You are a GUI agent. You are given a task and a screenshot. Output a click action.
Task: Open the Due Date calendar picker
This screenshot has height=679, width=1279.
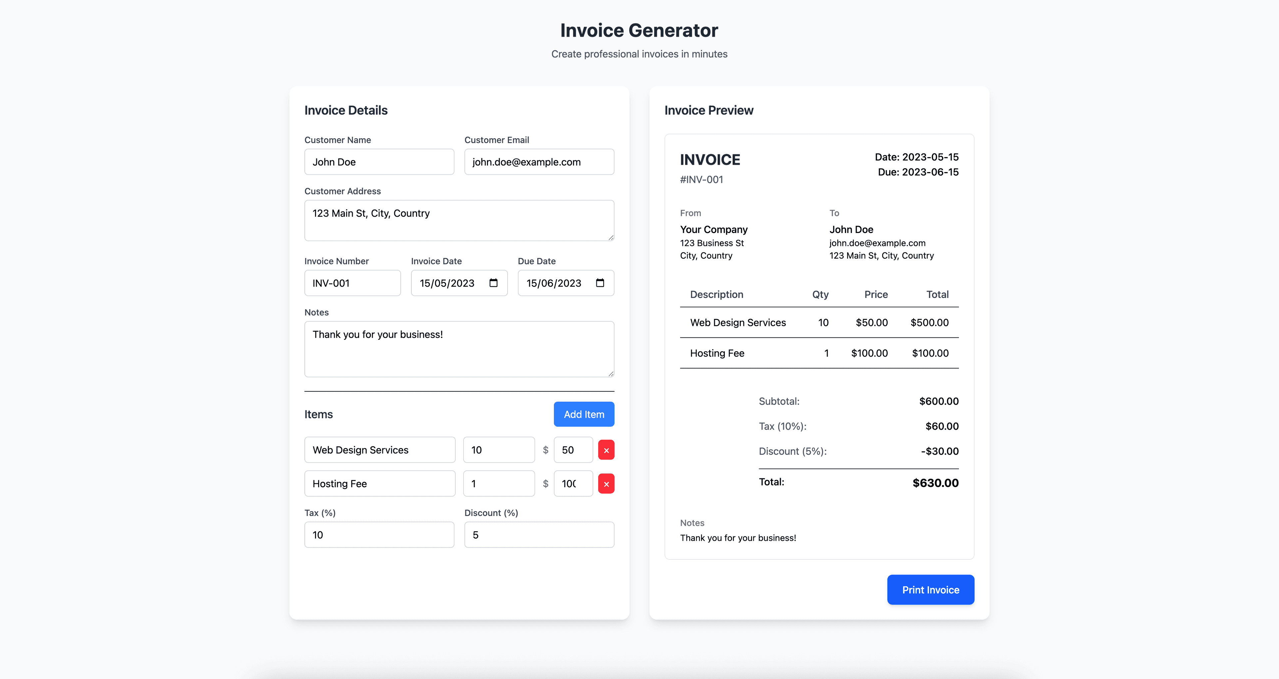coord(600,283)
